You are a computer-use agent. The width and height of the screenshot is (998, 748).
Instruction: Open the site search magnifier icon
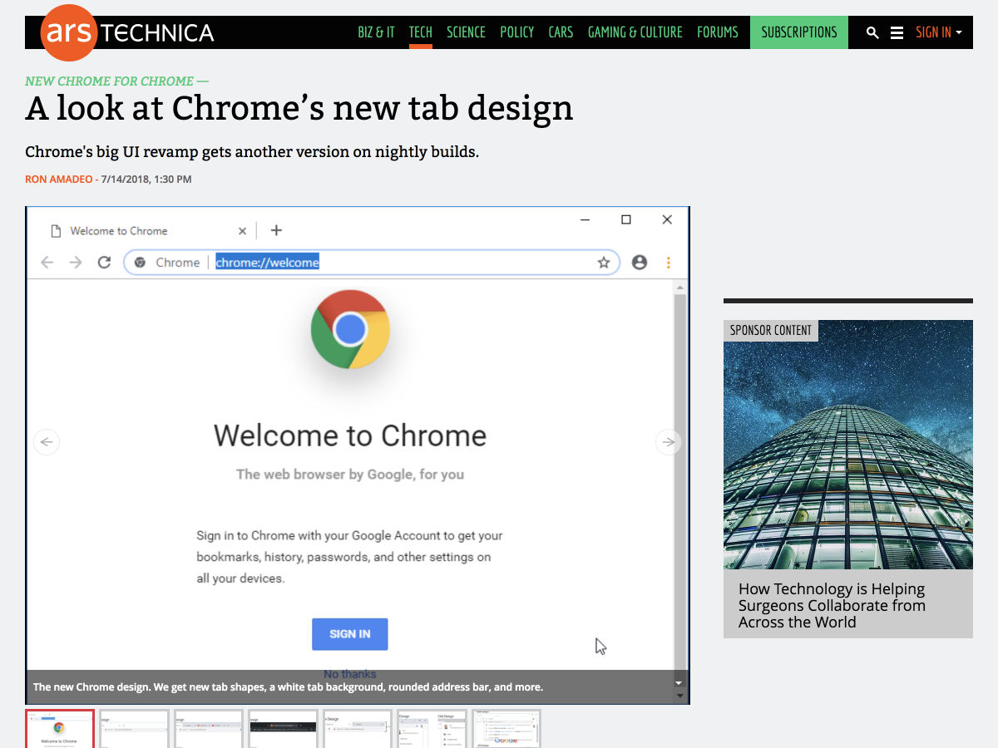(x=872, y=32)
